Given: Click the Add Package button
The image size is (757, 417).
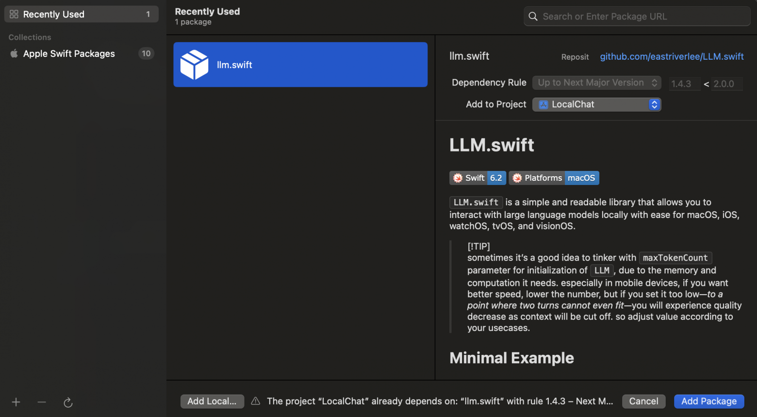Looking at the screenshot, I should click(709, 401).
